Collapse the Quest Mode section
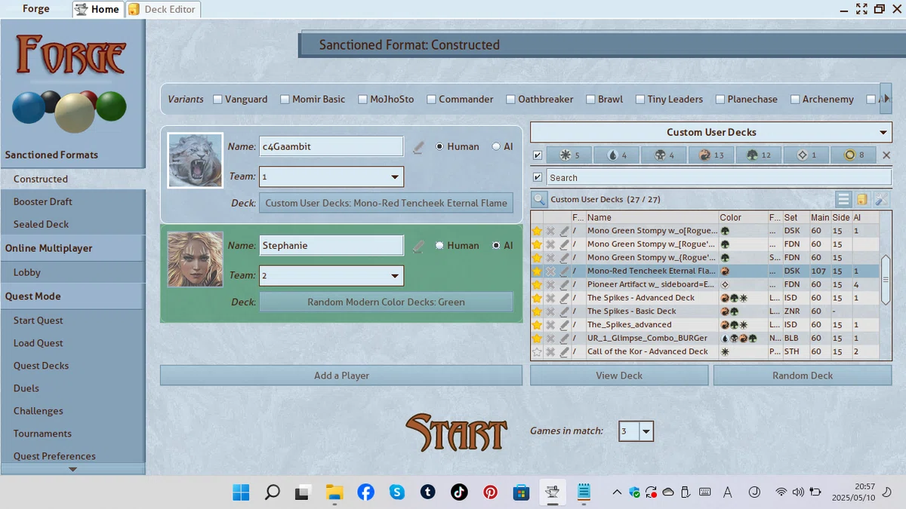This screenshot has height=509, width=906. click(x=72, y=296)
